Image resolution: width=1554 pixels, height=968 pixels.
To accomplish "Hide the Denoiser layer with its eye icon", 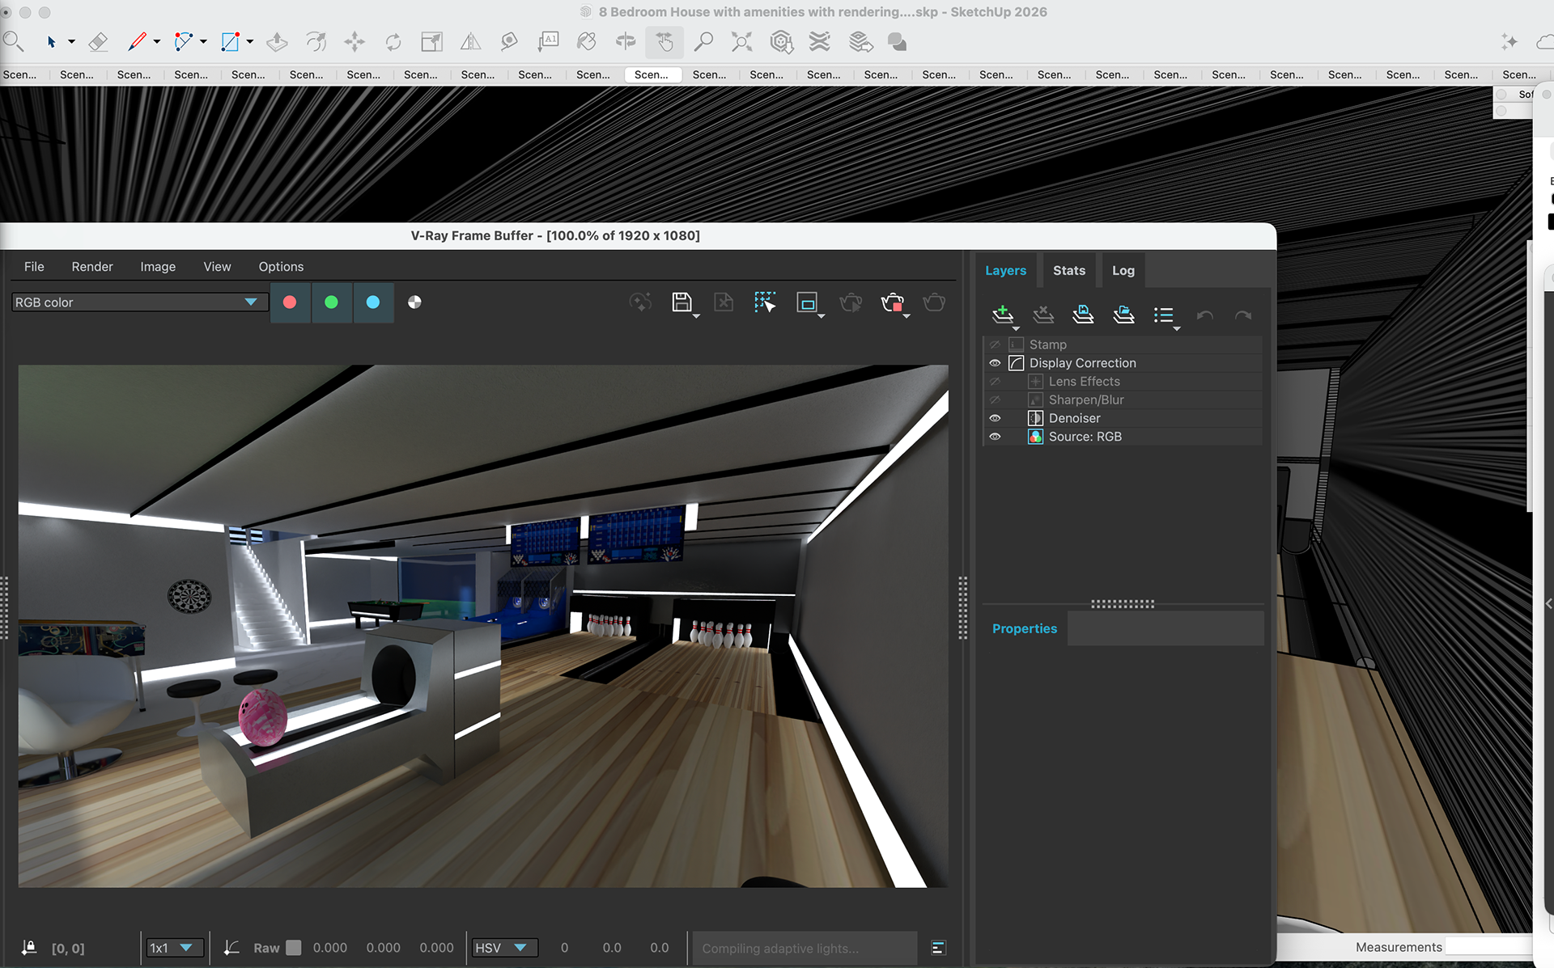I will [995, 418].
